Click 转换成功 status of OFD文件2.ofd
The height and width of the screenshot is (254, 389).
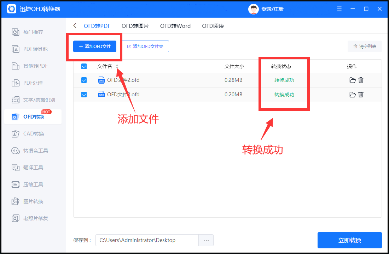pyautogui.click(x=284, y=80)
